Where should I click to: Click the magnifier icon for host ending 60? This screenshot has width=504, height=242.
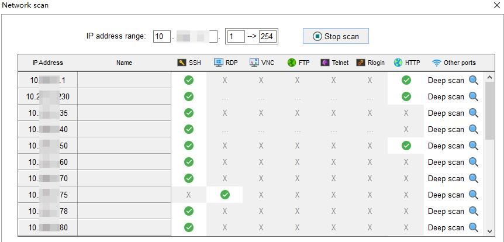click(474, 162)
